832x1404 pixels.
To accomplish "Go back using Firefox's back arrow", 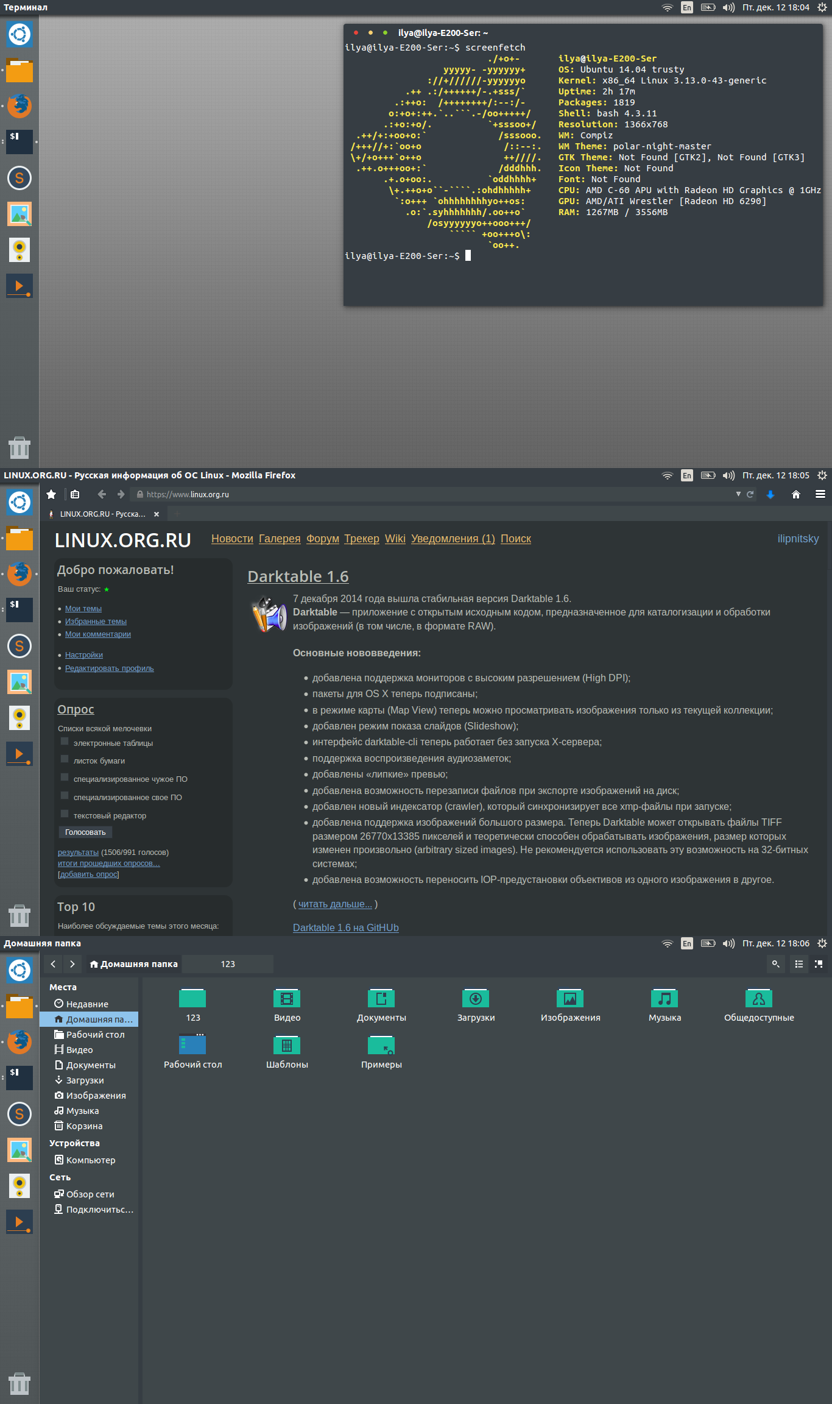I will (102, 494).
